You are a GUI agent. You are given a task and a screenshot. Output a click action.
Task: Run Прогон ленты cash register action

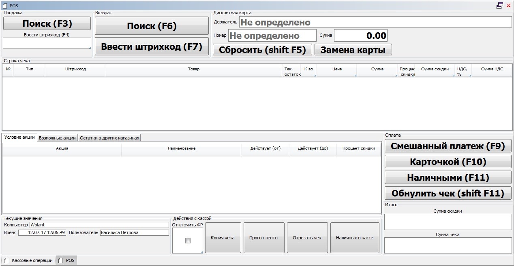click(264, 238)
